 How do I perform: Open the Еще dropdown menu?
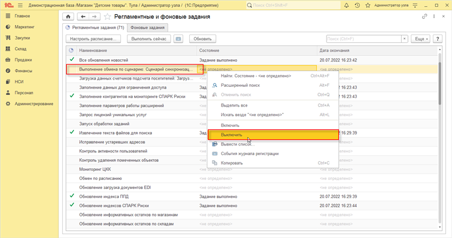point(421,39)
